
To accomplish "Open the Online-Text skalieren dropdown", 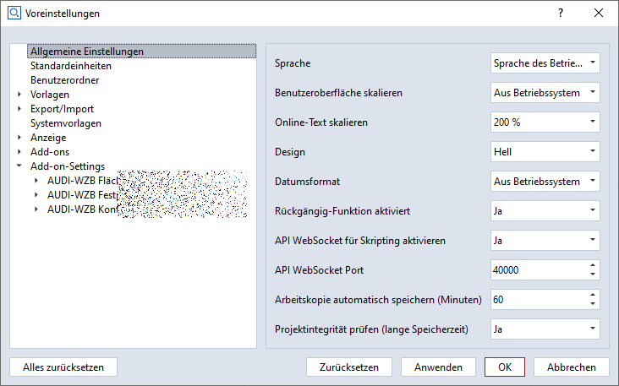I will pyautogui.click(x=545, y=122).
